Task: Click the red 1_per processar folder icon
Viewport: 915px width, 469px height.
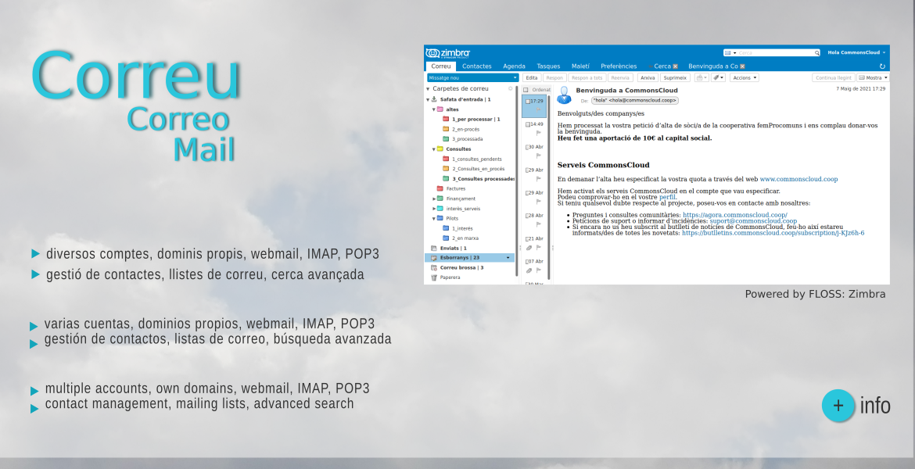Action: (x=446, y=119)
